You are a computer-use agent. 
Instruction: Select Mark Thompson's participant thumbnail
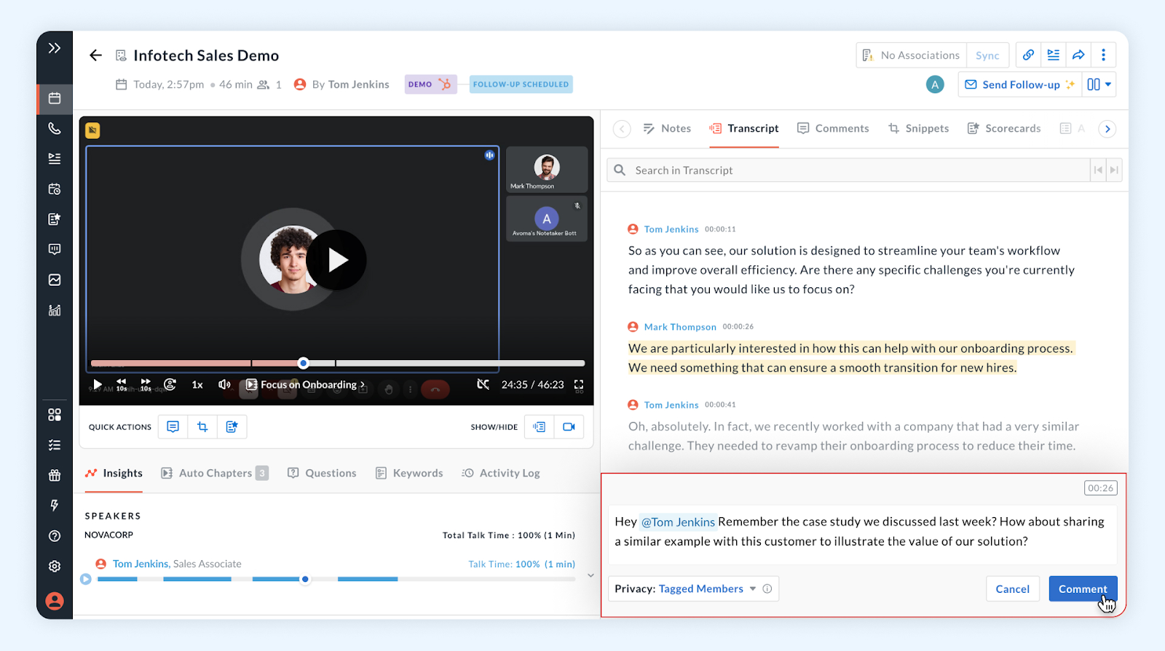(547, 169)
